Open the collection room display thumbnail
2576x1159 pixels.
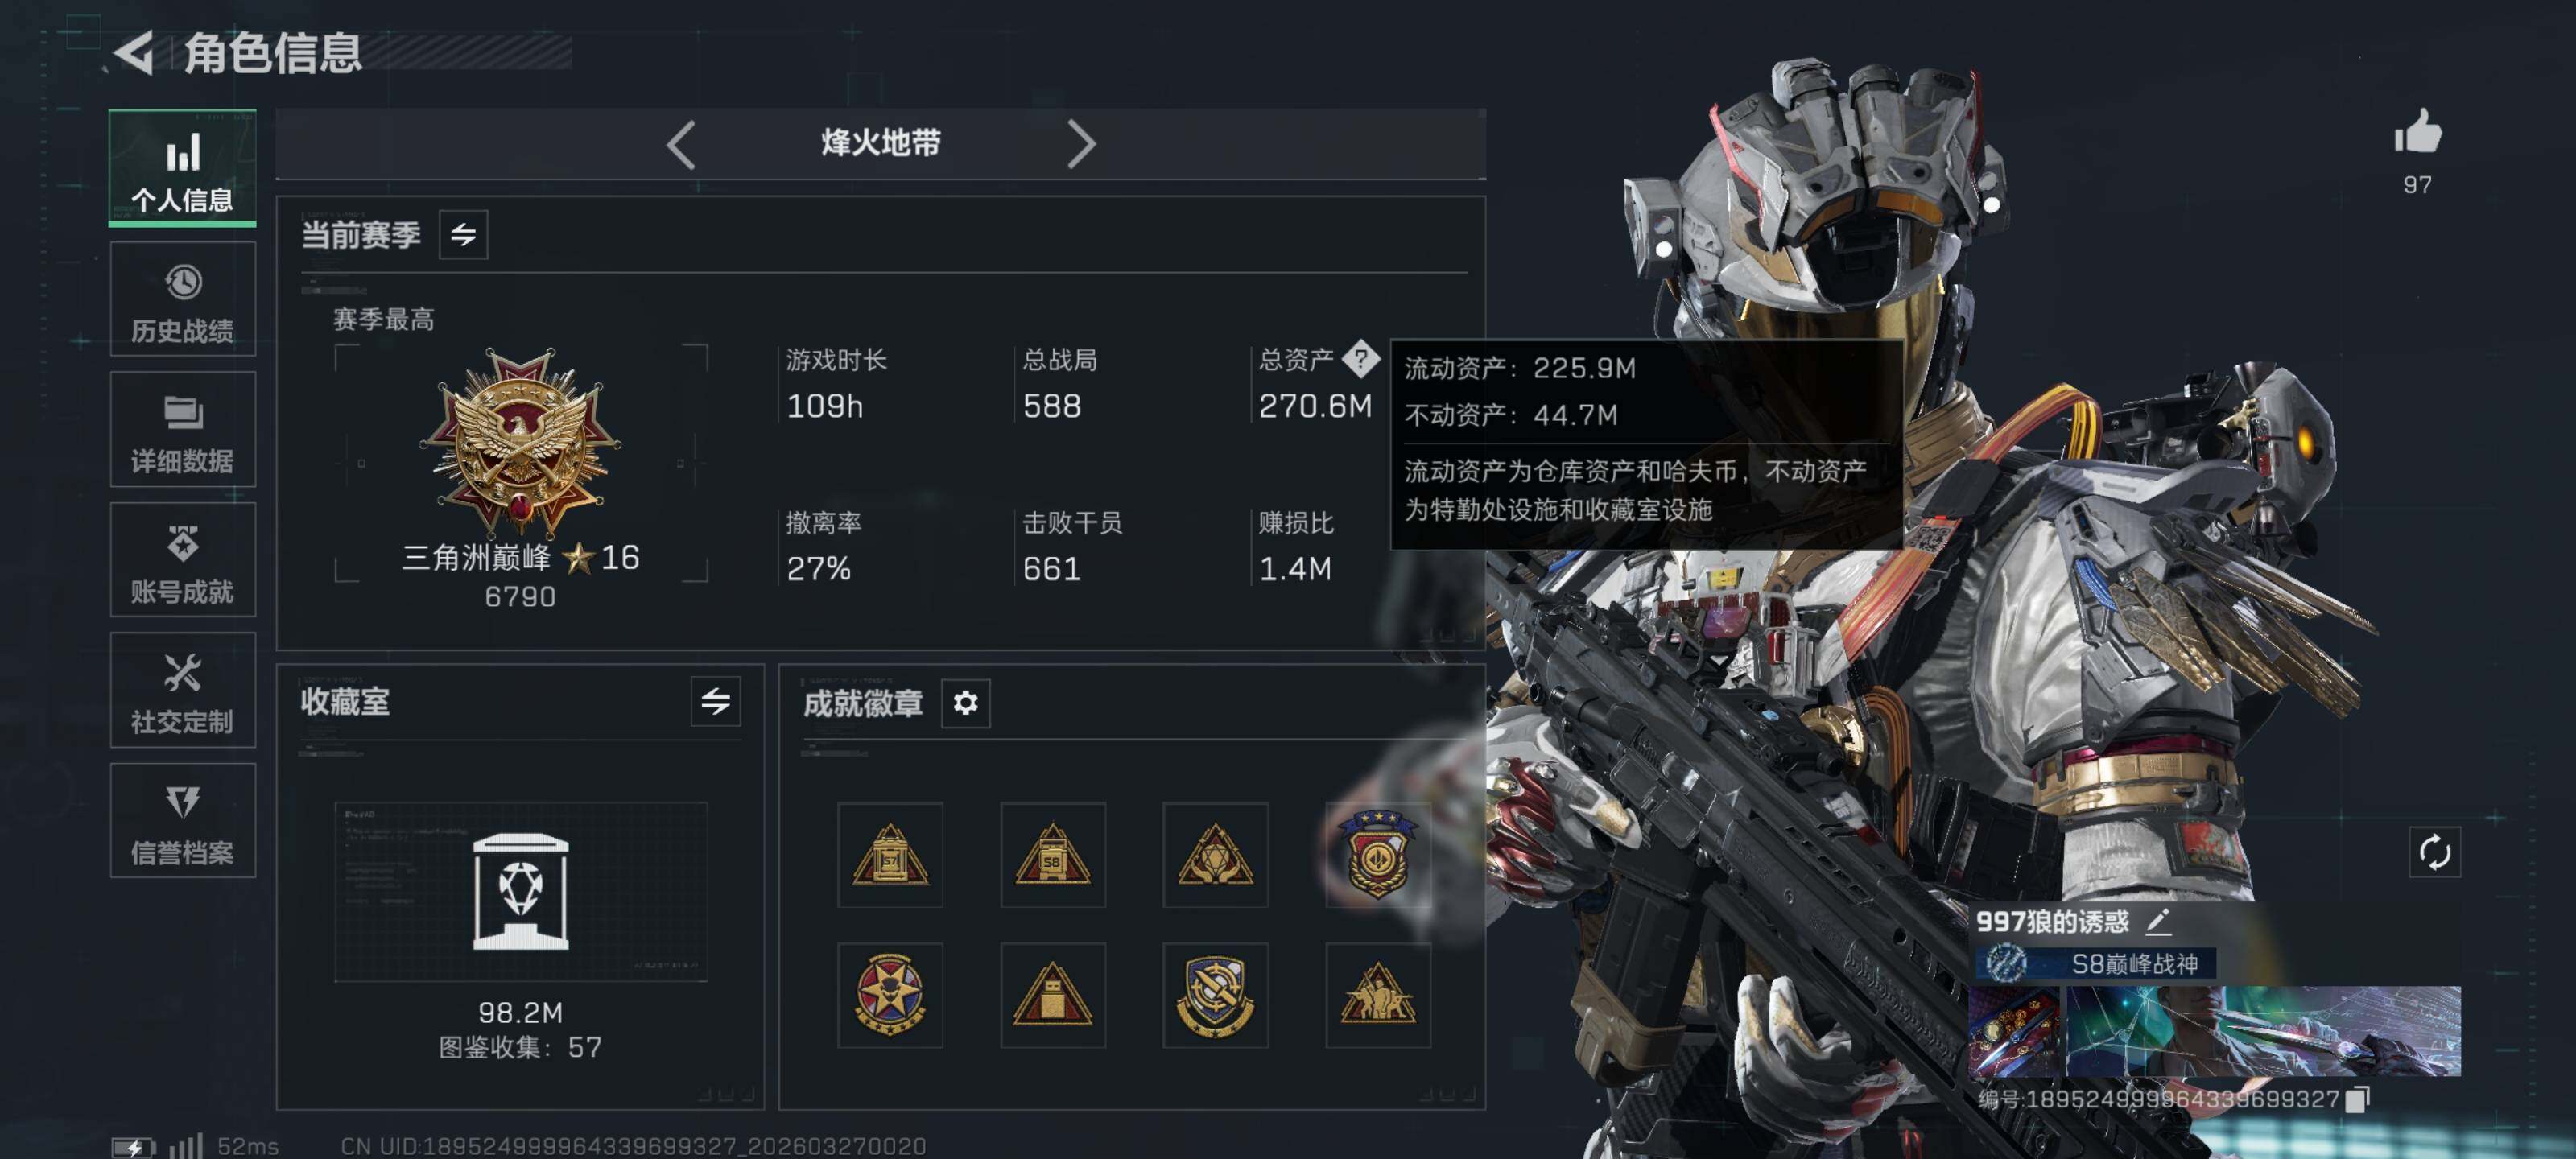(x=521, y=891)
